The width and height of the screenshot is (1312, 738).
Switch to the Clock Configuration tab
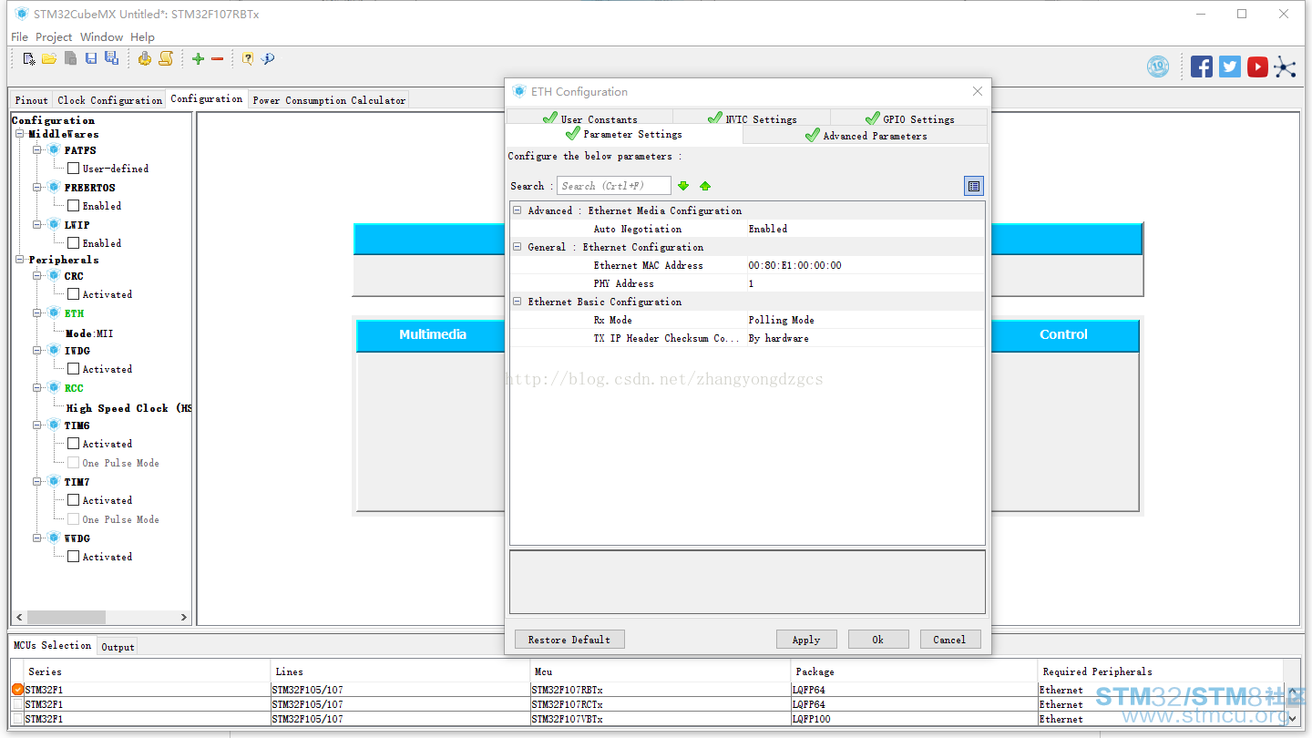(109, 100)
